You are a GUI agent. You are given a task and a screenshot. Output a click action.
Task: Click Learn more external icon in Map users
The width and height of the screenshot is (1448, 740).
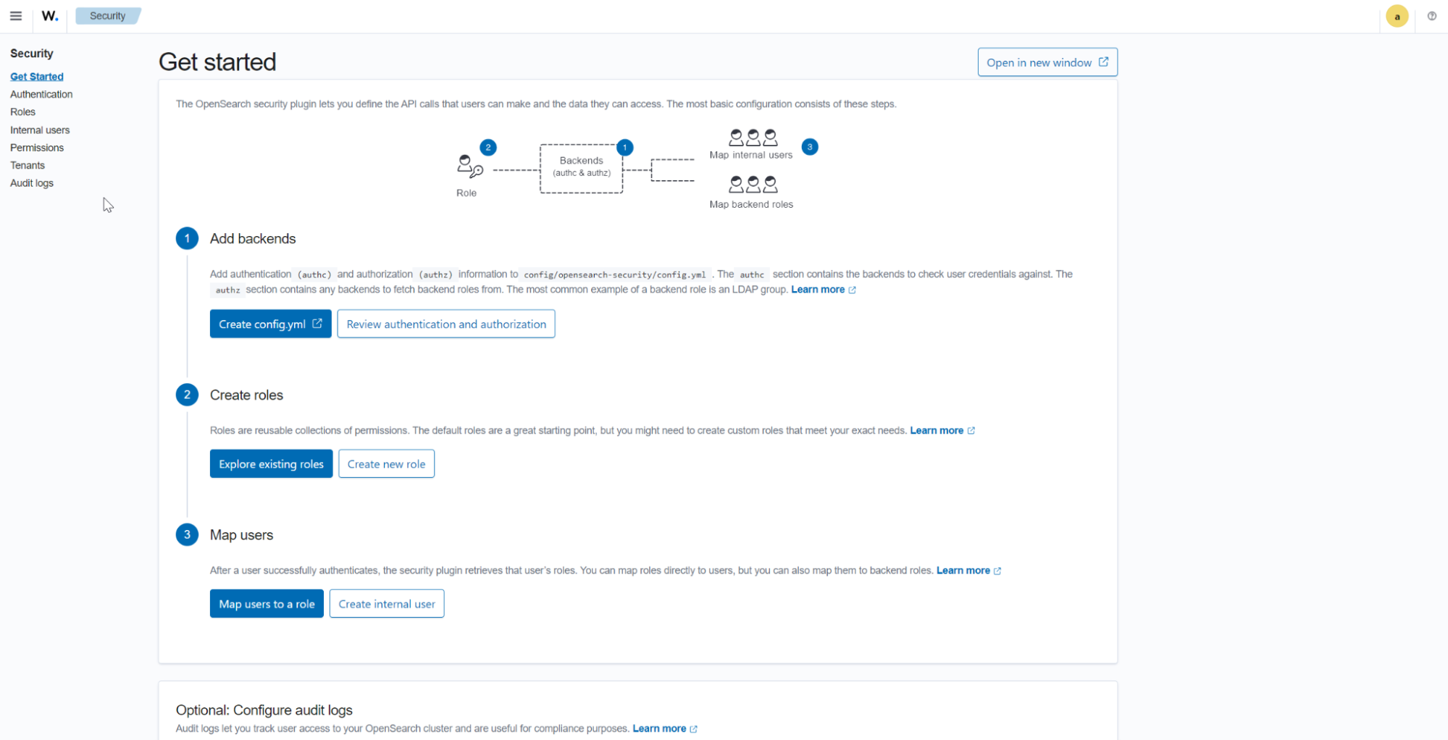point(998,570)
